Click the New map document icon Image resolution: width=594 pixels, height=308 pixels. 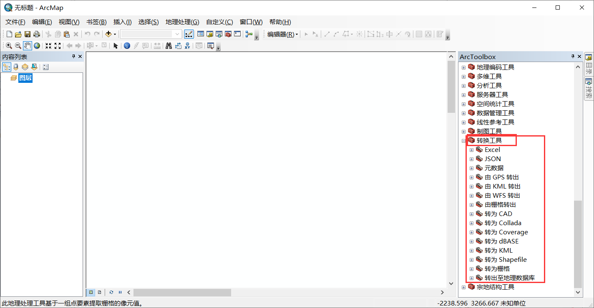click(x=10, y=34)
